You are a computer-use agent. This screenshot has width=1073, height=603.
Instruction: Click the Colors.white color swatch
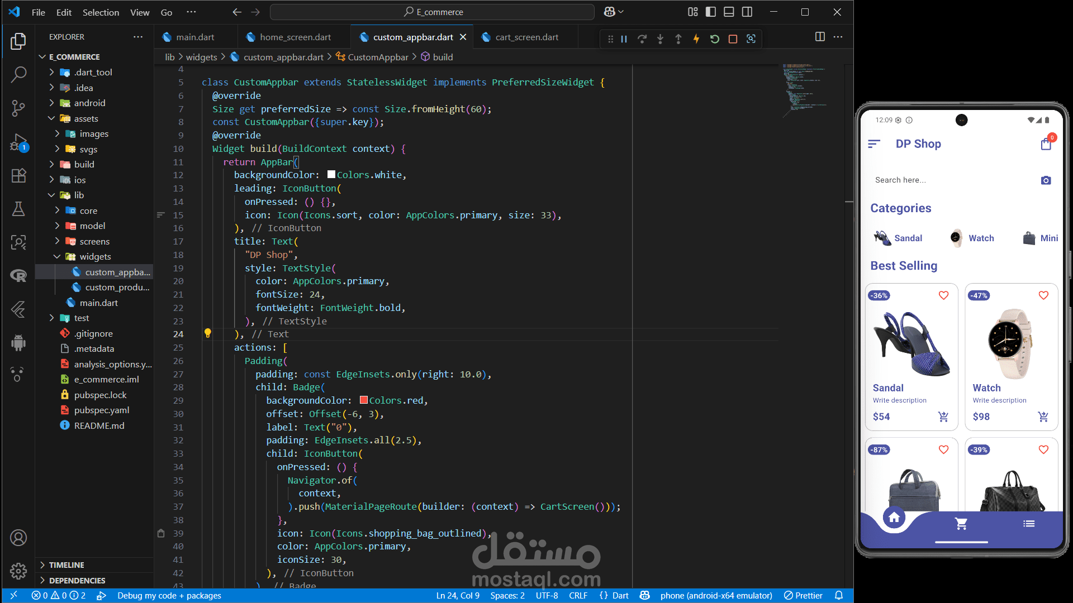click(x=331, y=175)
